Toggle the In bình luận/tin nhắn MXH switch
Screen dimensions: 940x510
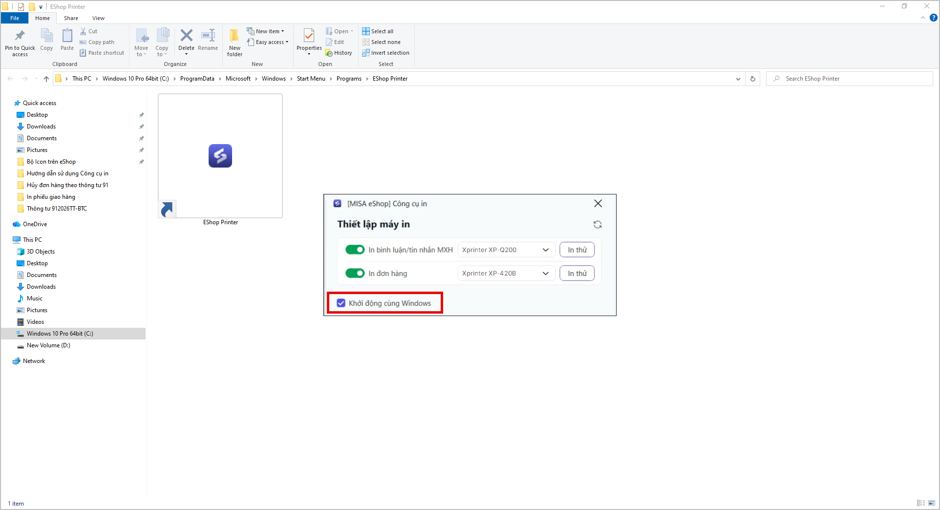(x=355, y=250)
